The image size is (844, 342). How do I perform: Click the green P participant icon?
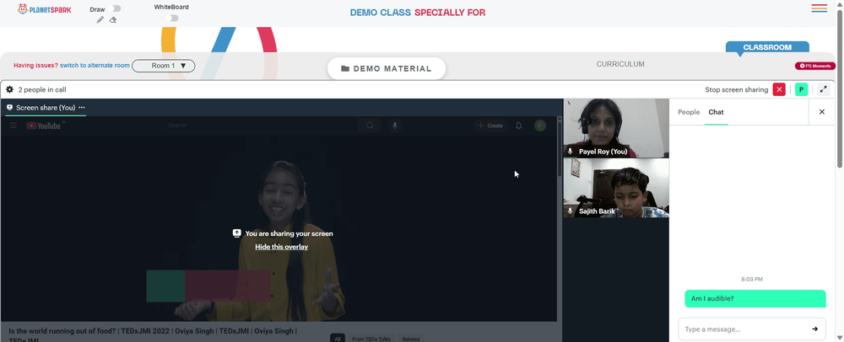[802, 89]
